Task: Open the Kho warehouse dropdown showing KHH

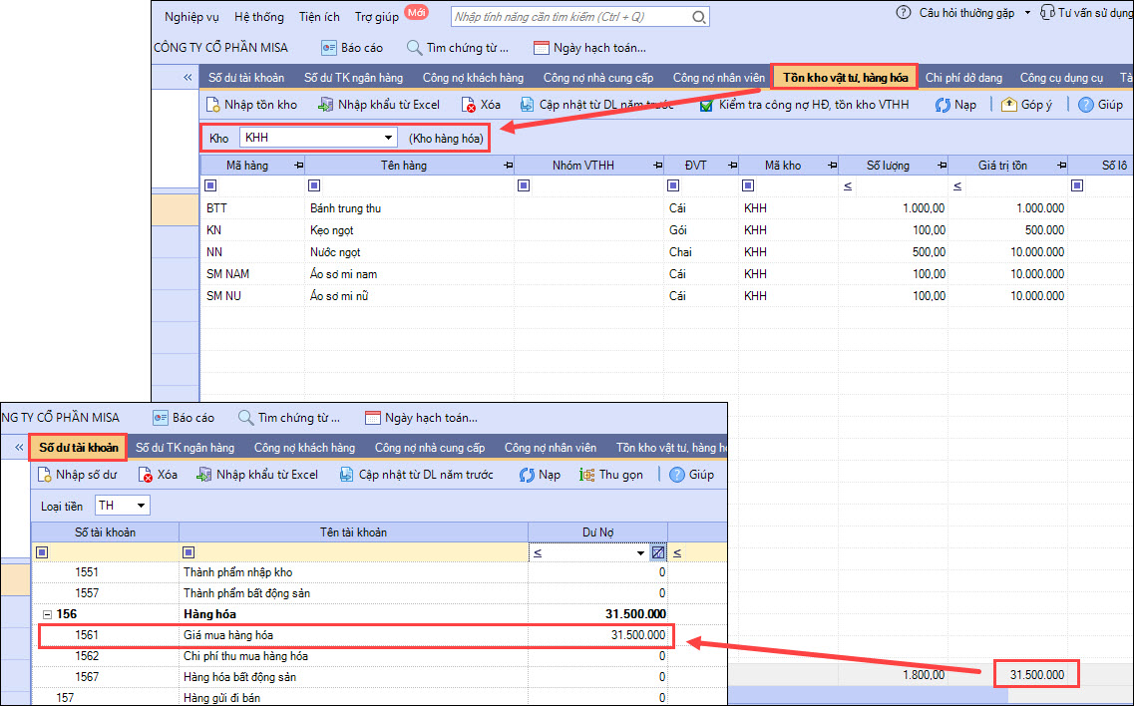Action: click(x=388, y=138)
